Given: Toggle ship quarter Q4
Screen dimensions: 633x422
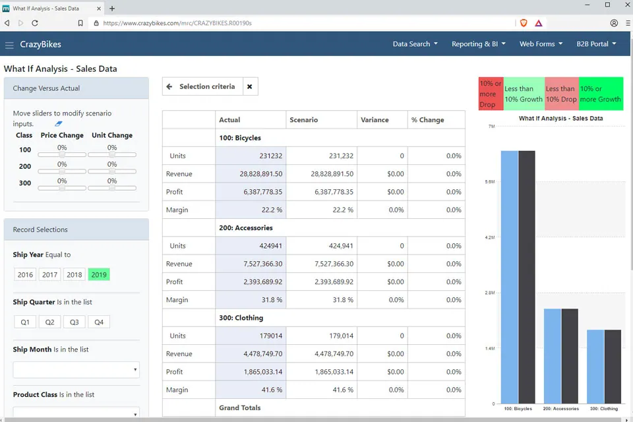Looking at the screenshot, I should pyautogui.click(x=99, y=322).
